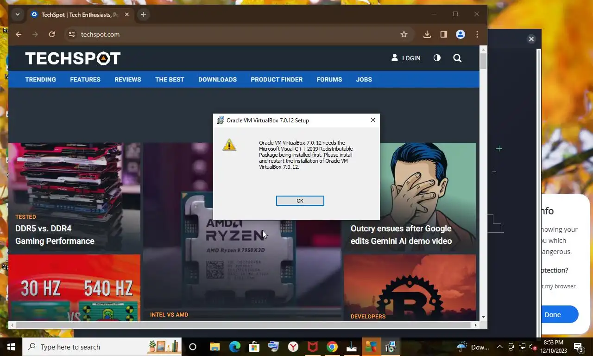Bookmark this page with the star icon
Screen dimensions: 593x356
[404, 34]
